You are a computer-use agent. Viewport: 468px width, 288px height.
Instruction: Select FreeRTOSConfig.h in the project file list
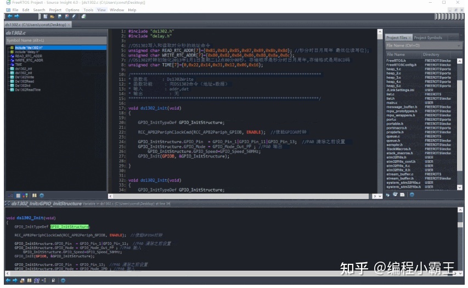tap(402, 65)
